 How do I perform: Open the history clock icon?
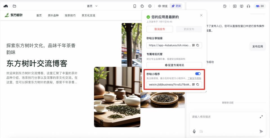225,6
